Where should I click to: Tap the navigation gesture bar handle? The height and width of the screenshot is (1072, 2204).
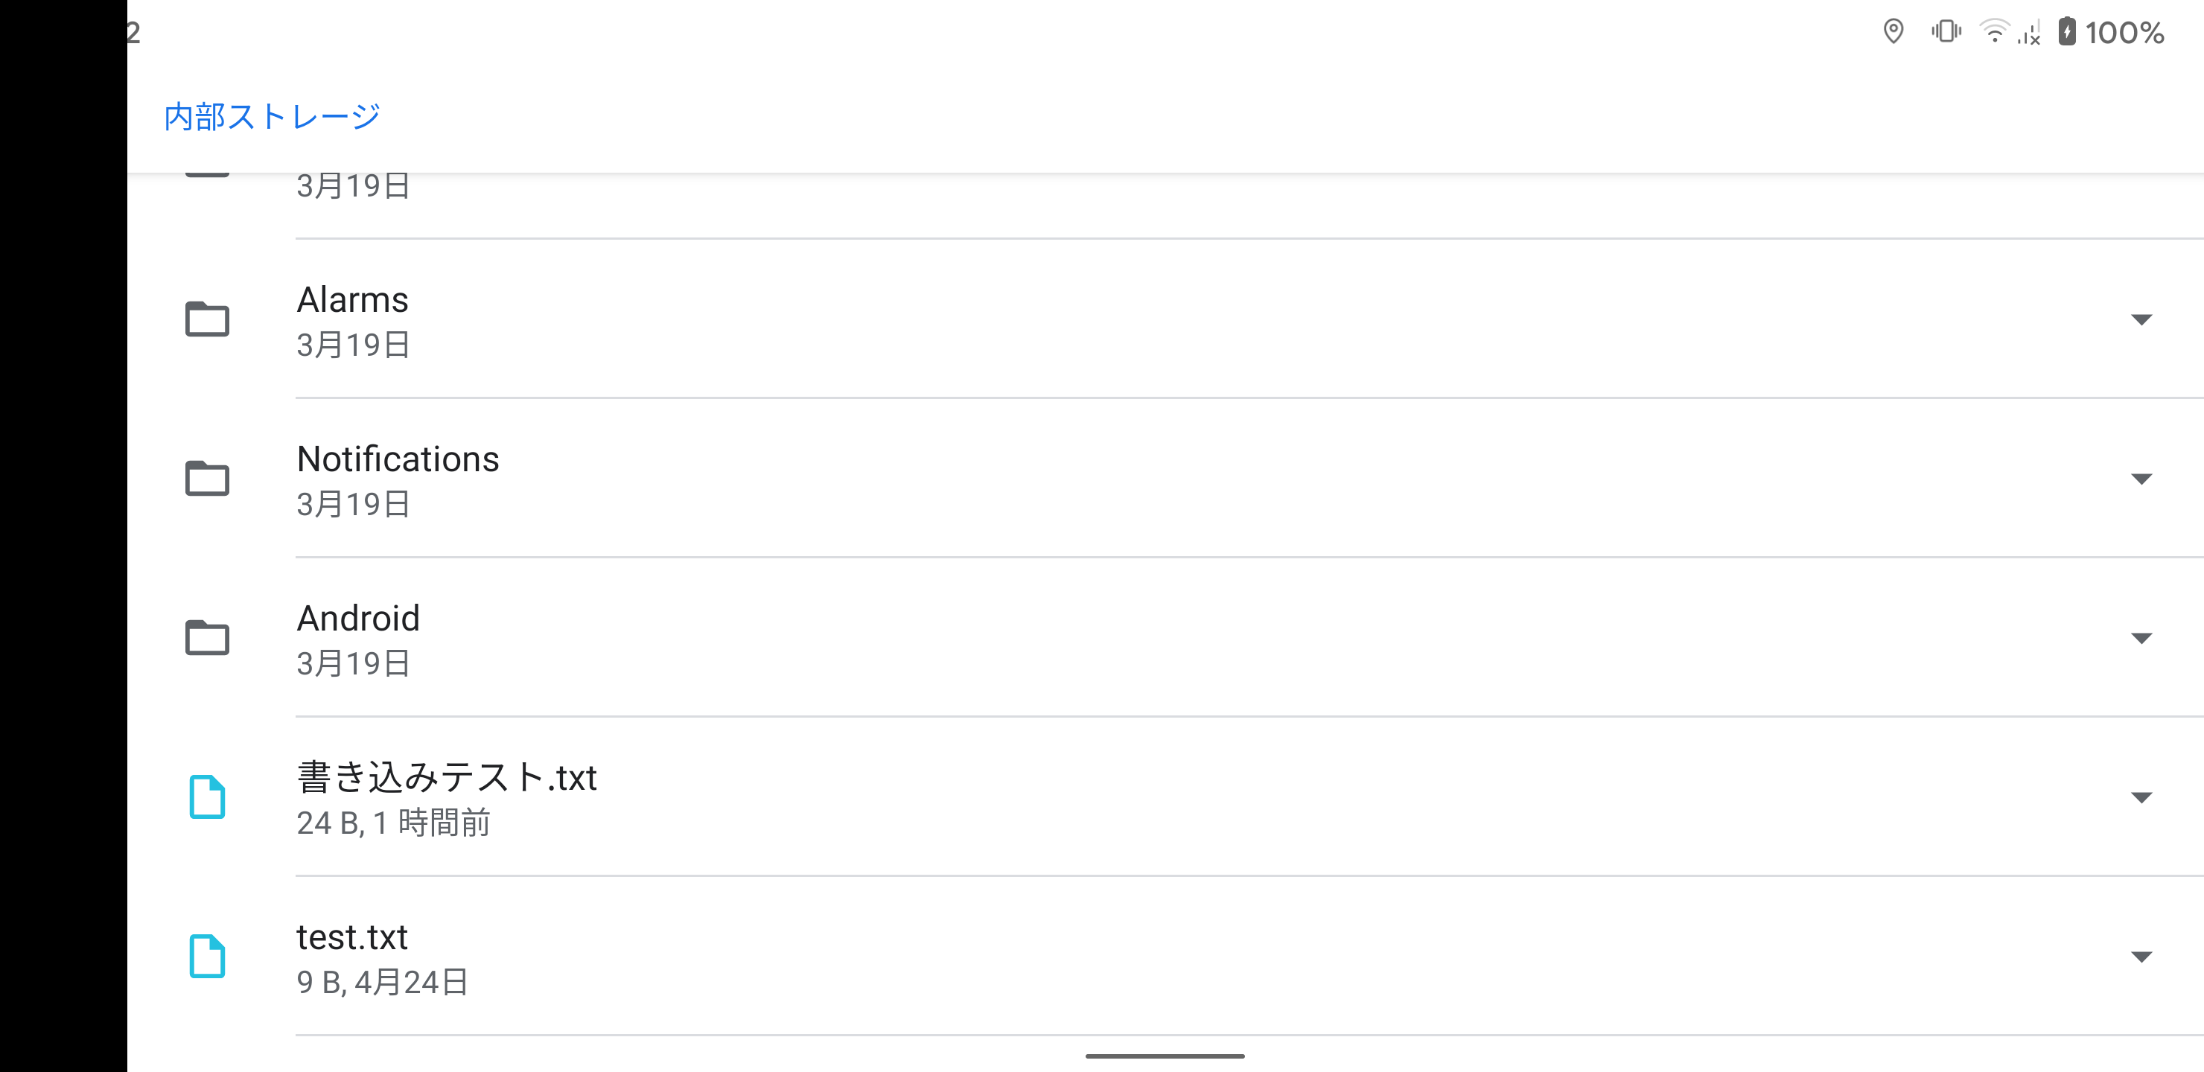point(1165,1056)
